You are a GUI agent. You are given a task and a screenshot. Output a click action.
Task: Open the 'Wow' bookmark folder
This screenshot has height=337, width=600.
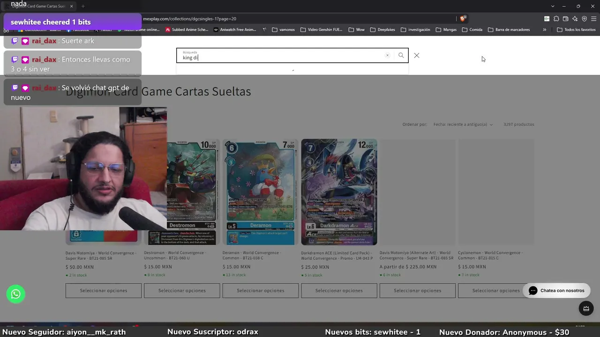tap(356, 29)
